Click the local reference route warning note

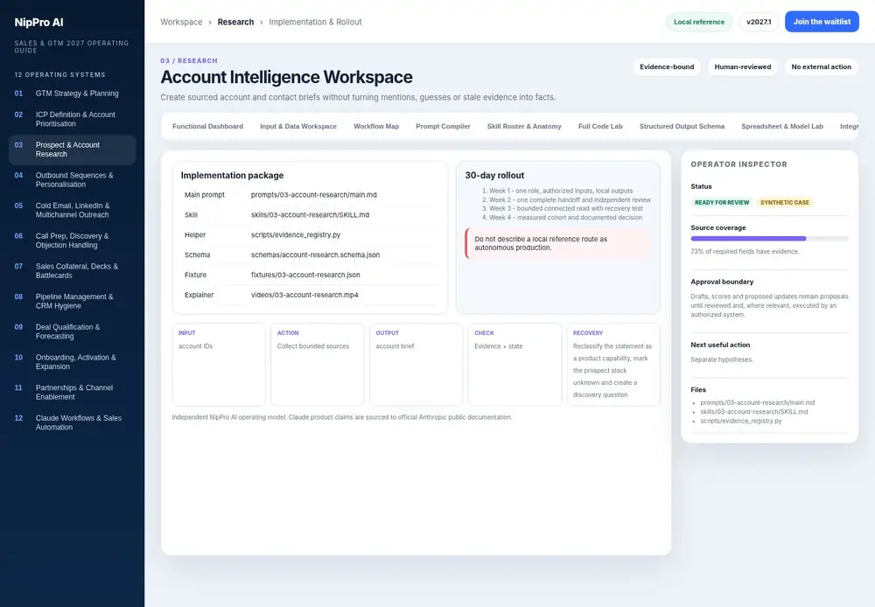558,243
